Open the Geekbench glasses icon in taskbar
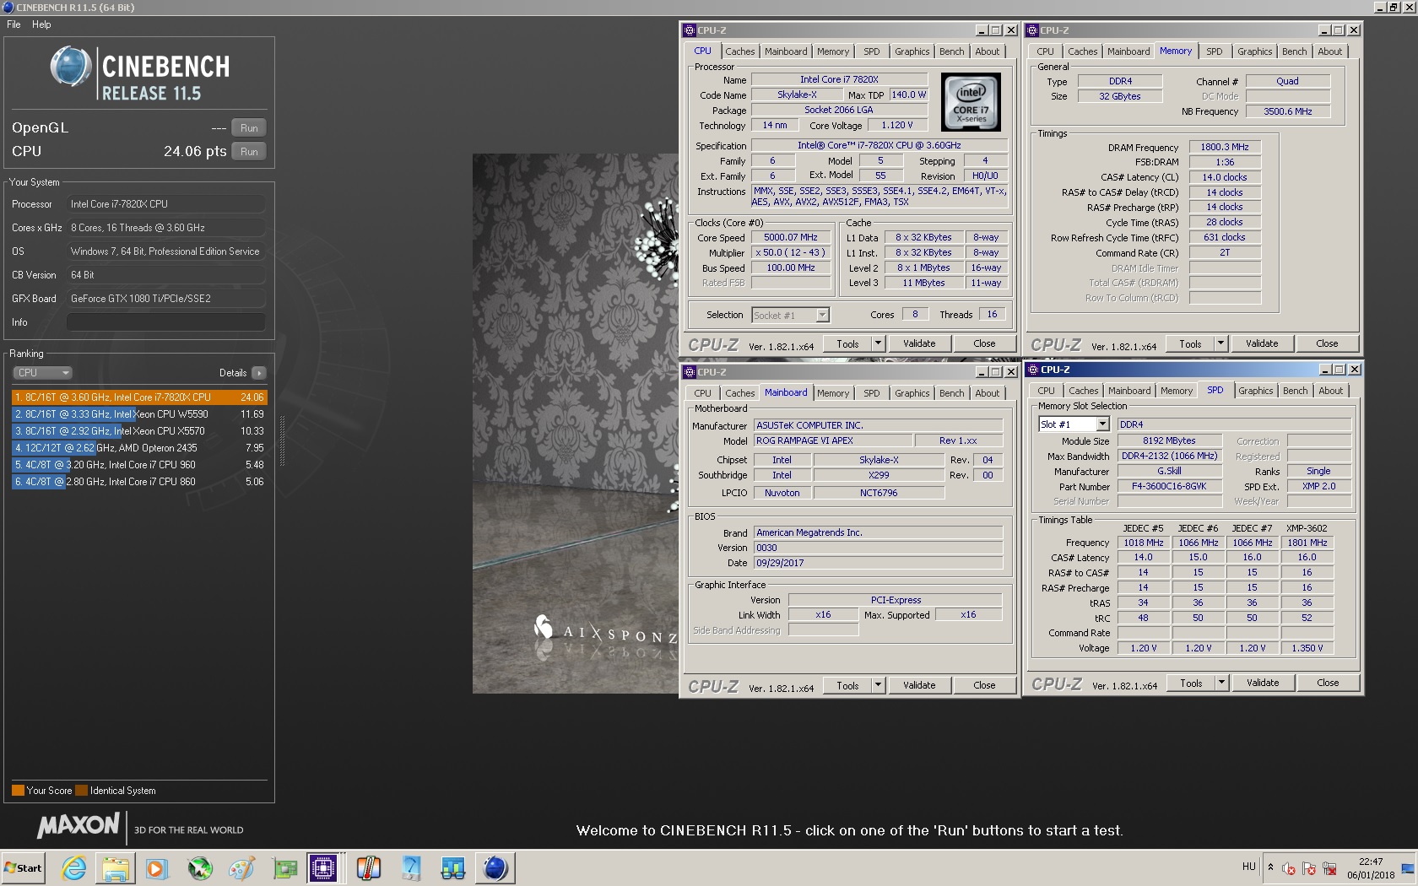The image size is (1418, 886). pos(453,867)
